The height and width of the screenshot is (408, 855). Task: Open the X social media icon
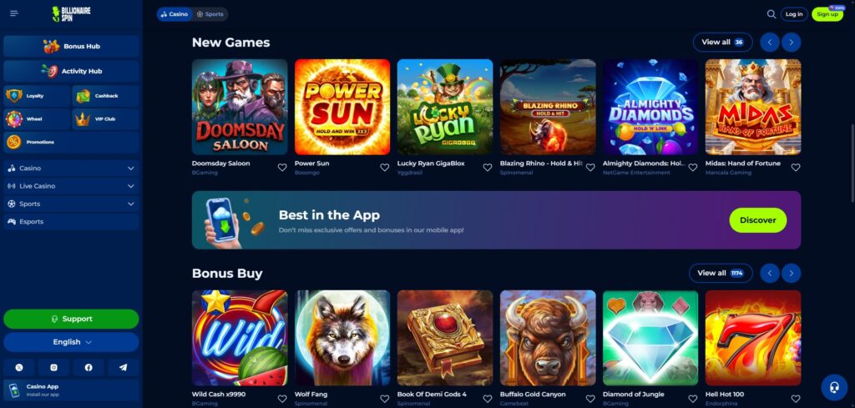(x=19, y=368)
